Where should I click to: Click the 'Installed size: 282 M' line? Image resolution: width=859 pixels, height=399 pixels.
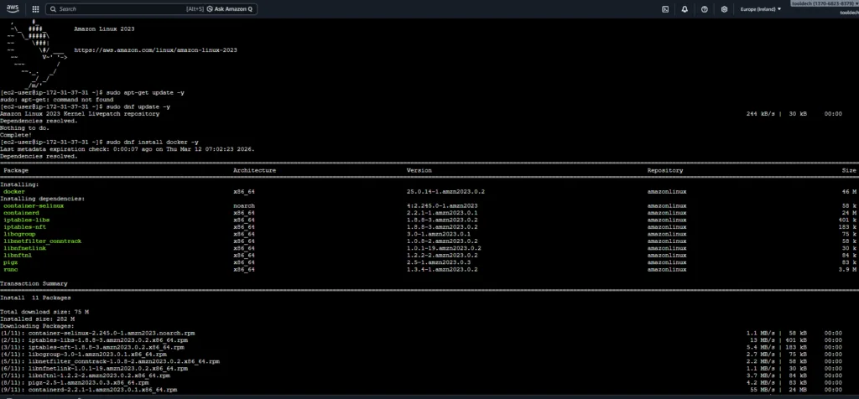[x=37, y=319]
